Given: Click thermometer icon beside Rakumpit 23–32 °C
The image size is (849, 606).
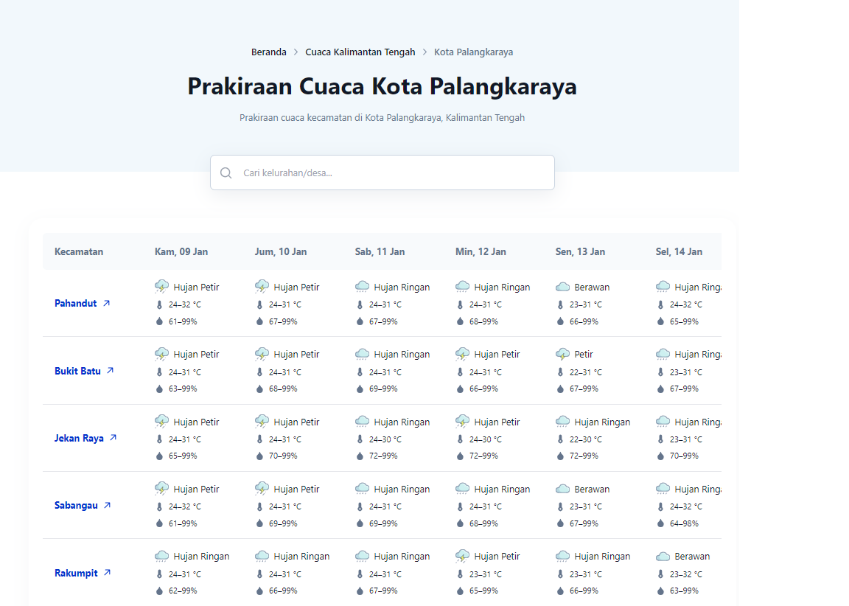Looking at the screenshot, I should pyautogui.click(x=660, y=574).
